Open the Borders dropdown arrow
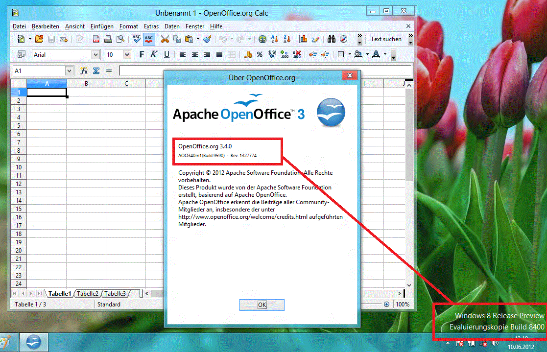Image resolution: width=547 pixels, height=352 pixels. (x=350, y=54)
